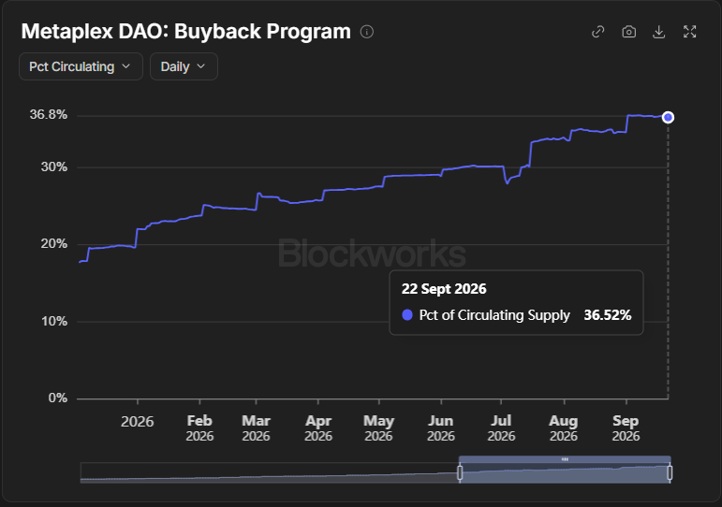Image resolution: width=722 pixels, height=507 pixels.
Task: Click the 'Sep 2026' x-axis label
Action: pos(626,427)
